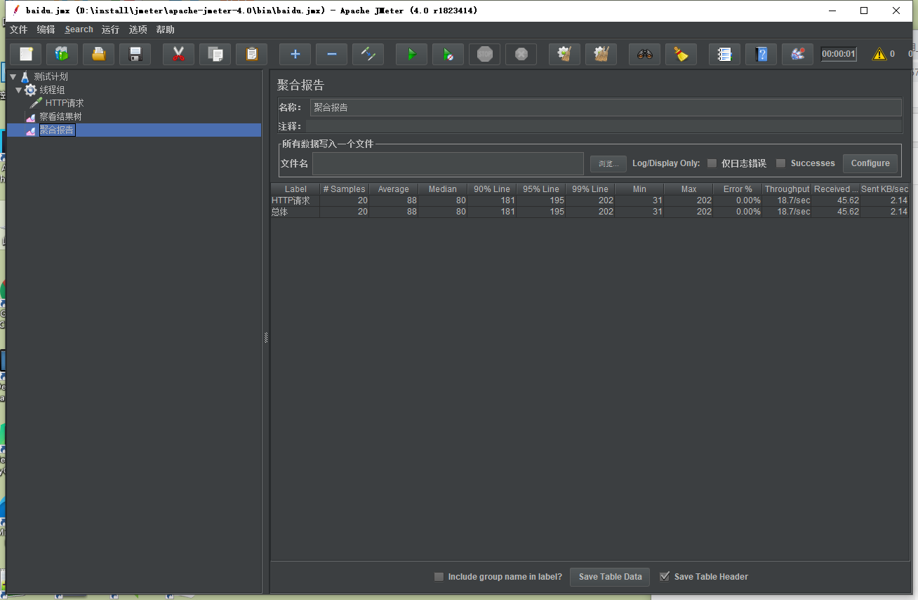Sort by Median column header
Screen dimensions: 918x600
[443, 189]
